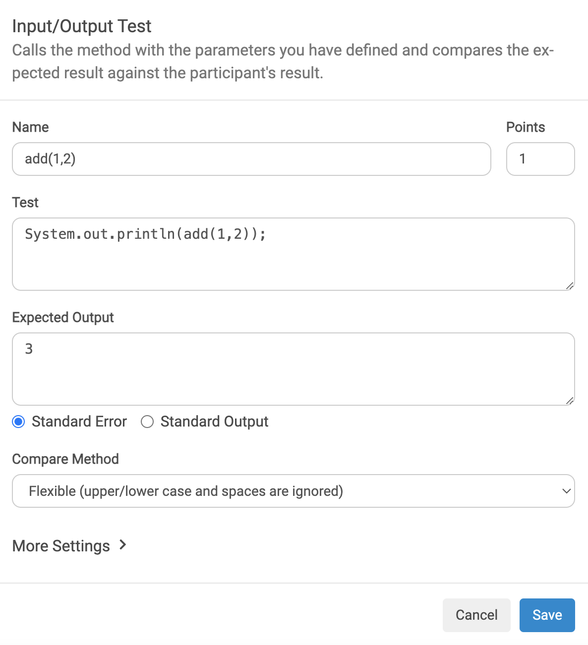Click the Compare Method label
The height and width of the screenshot is (645, 588).
point(65,459)
